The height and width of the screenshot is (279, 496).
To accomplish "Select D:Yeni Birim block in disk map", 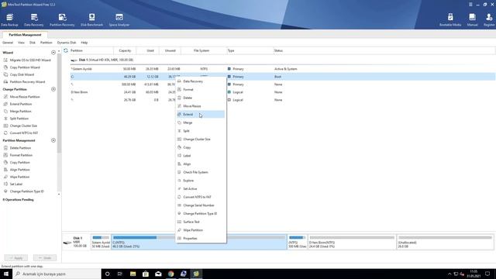I will coord(352,242).
